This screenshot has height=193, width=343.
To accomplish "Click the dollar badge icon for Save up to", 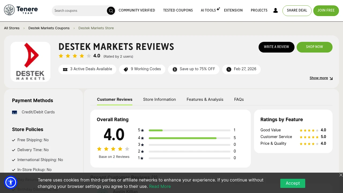I will coord(175,69).
